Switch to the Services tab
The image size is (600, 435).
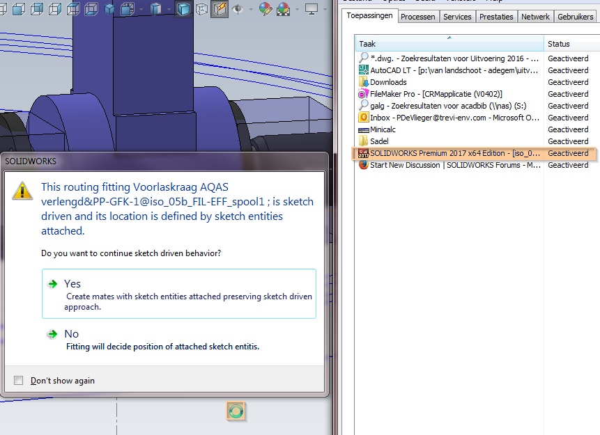click(x=457, y=17)
